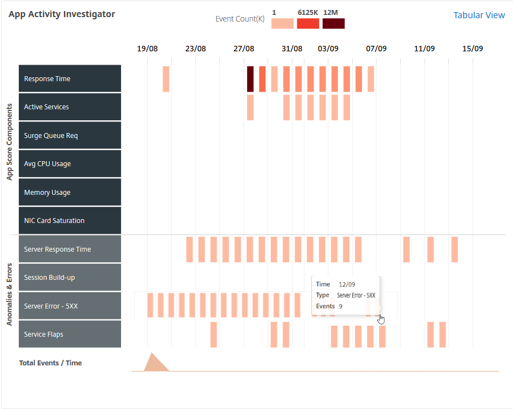513x409 pixels.
Task: Click the 6125K red legend swatch
Action: 308,24
